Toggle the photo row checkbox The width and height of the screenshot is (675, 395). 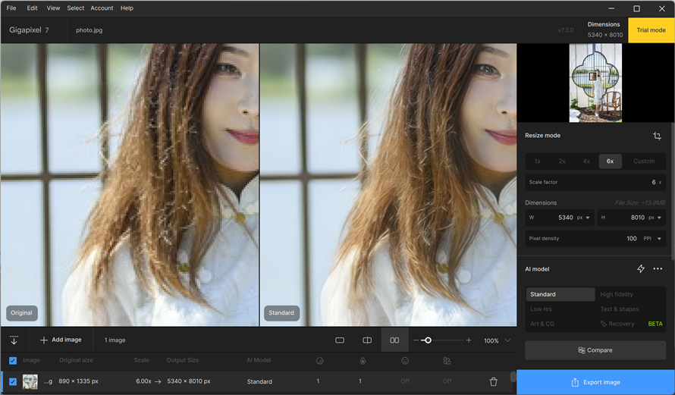[13, 381]
